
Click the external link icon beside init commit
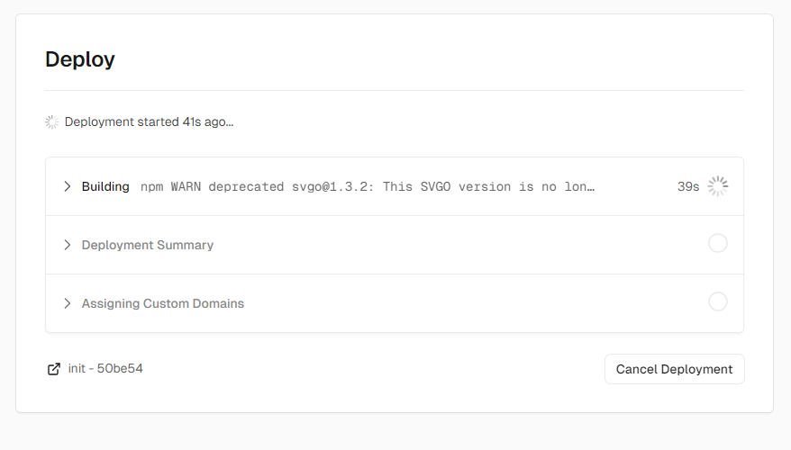coord(54,369)
